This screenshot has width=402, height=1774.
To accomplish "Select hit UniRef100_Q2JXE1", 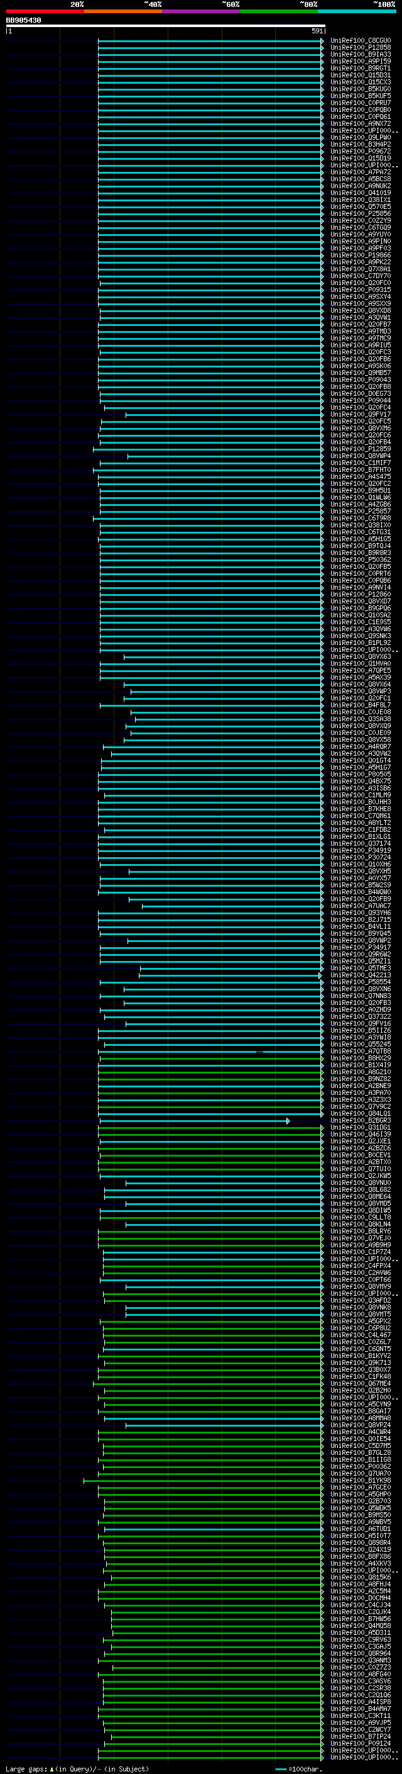I will click(x=361, y=1142).
